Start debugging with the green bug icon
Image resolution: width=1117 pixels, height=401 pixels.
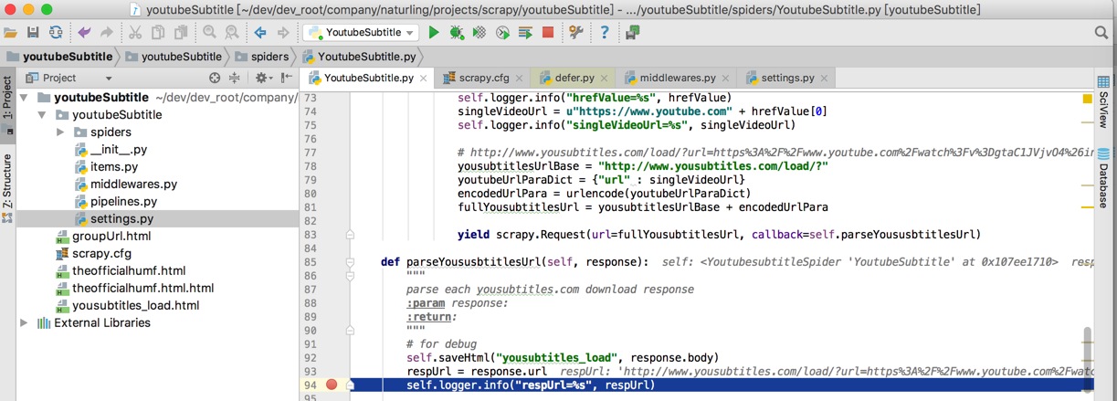click(457, 33)
